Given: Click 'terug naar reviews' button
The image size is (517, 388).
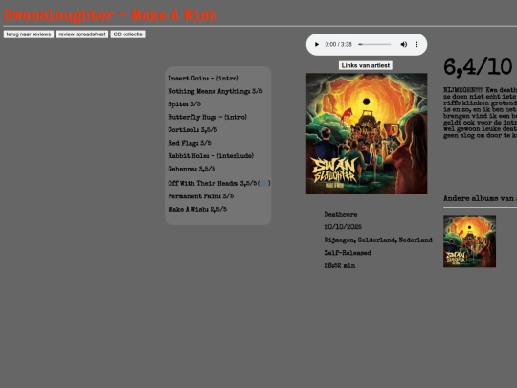Looking at the screenshot, I should click(x=29, y=34).
